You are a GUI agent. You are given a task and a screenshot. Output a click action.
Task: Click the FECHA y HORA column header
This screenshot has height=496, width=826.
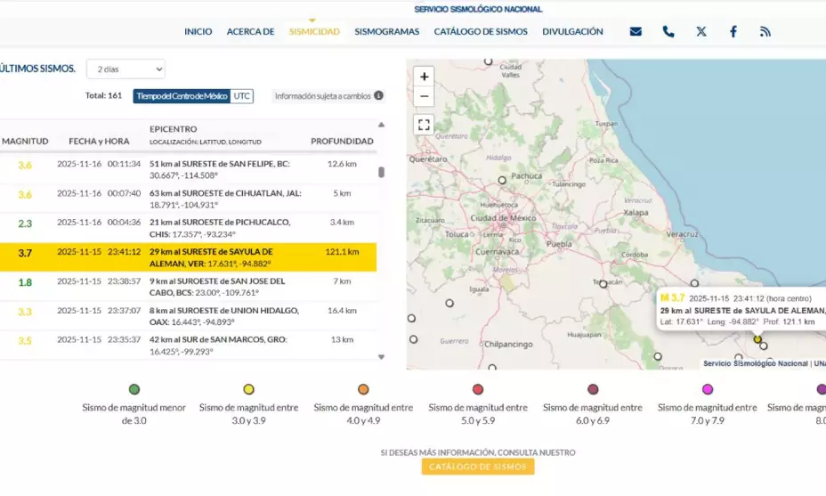(99, 142)
